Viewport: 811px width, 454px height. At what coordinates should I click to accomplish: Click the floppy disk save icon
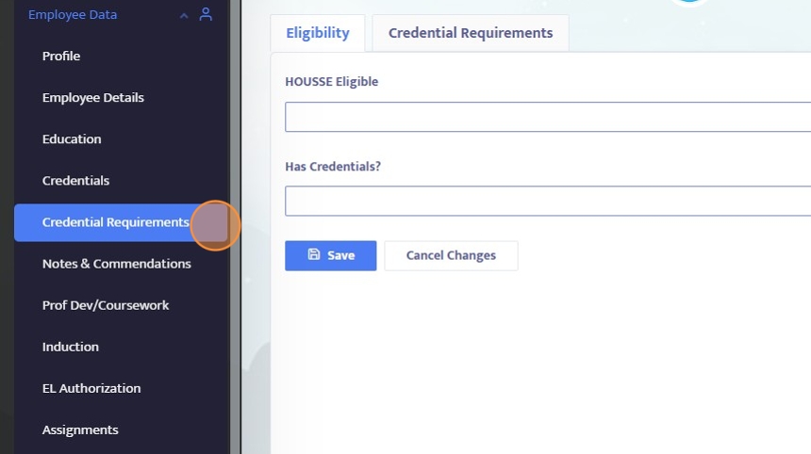314,255
